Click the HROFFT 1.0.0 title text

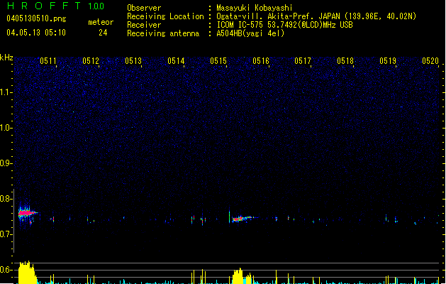[56, 6]
